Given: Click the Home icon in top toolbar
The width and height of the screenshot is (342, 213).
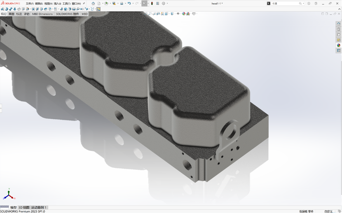Looking at the screenshot, I should point(93,3).
